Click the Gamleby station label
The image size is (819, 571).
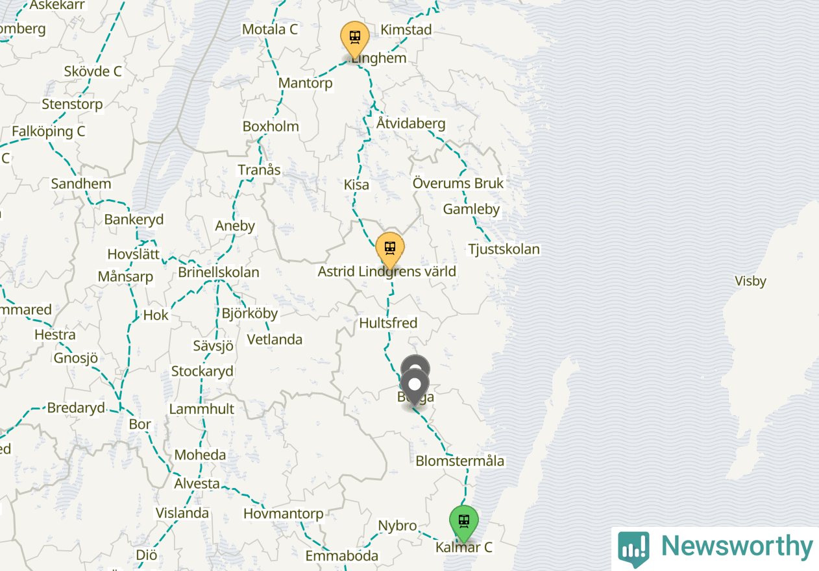coord(471,209)
